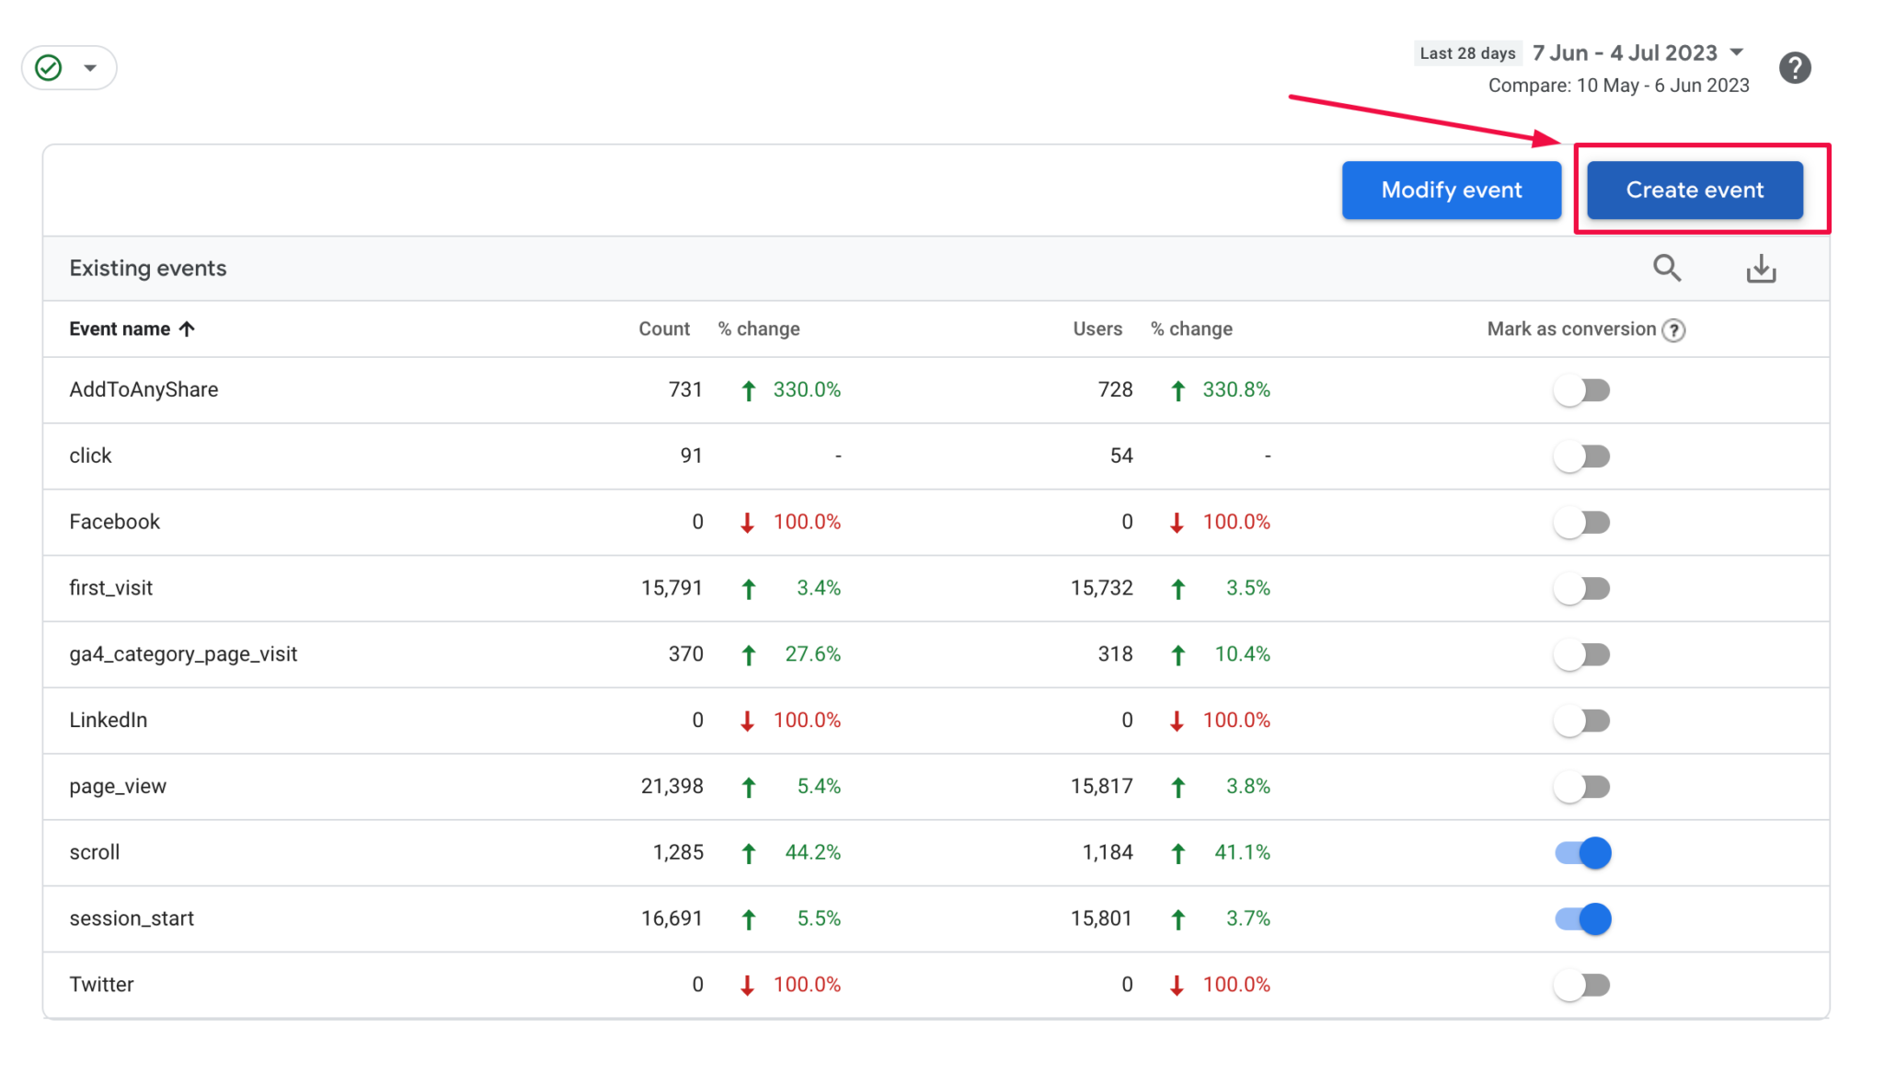The width and height of the screenshot is (1884, 1085).
Task: Disable the scroll conversion toggle
Action: (x=1582, y=852)
